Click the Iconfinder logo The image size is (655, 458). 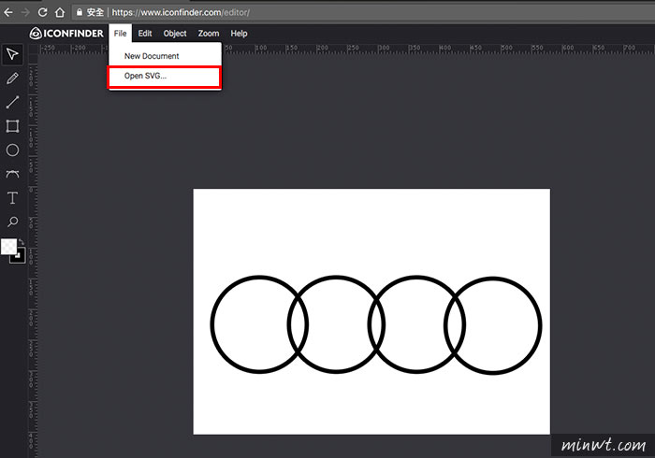point(66,34)
